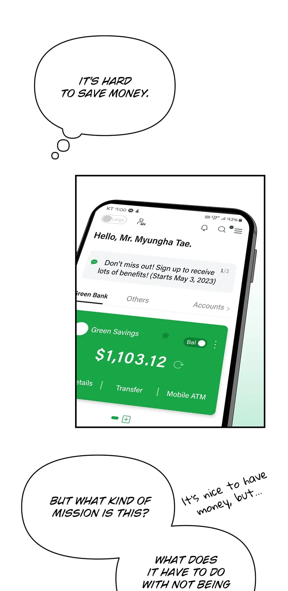The image size is (288, 591).
Task: Open the sign up benefits banner
Action: [159, 271]
